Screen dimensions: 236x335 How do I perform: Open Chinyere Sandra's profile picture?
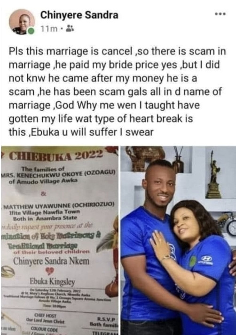(22, 22)
